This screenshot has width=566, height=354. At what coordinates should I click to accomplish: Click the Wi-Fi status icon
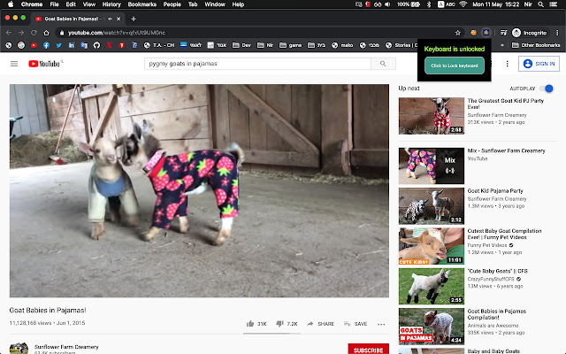click(x=463, y=4)
